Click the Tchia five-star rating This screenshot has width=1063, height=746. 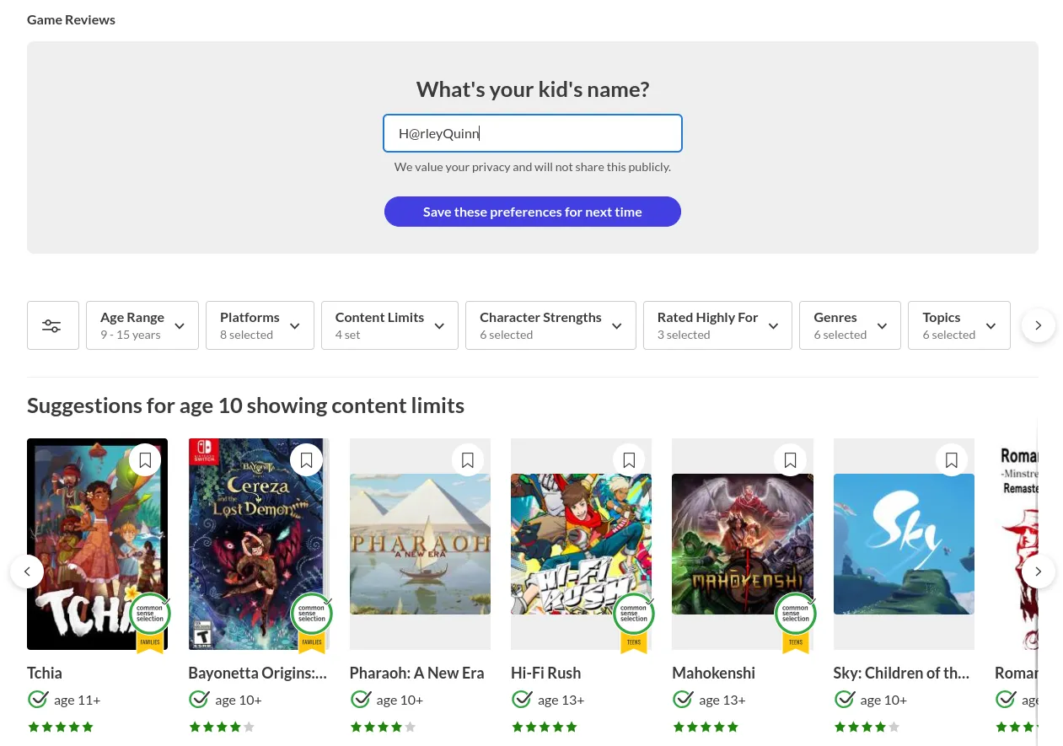click(x=60, y=727)
